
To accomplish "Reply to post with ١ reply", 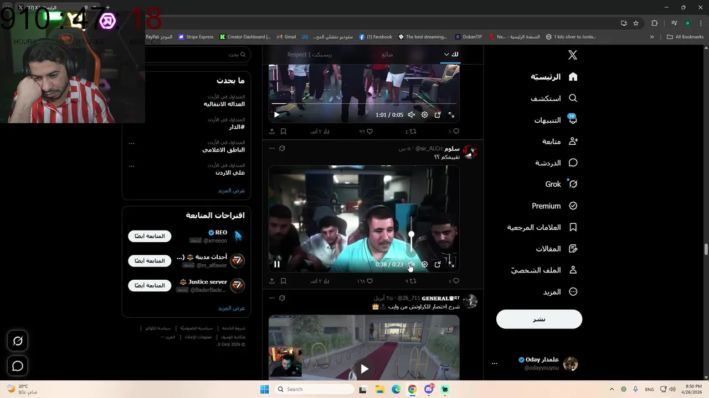I will [454, 132].
